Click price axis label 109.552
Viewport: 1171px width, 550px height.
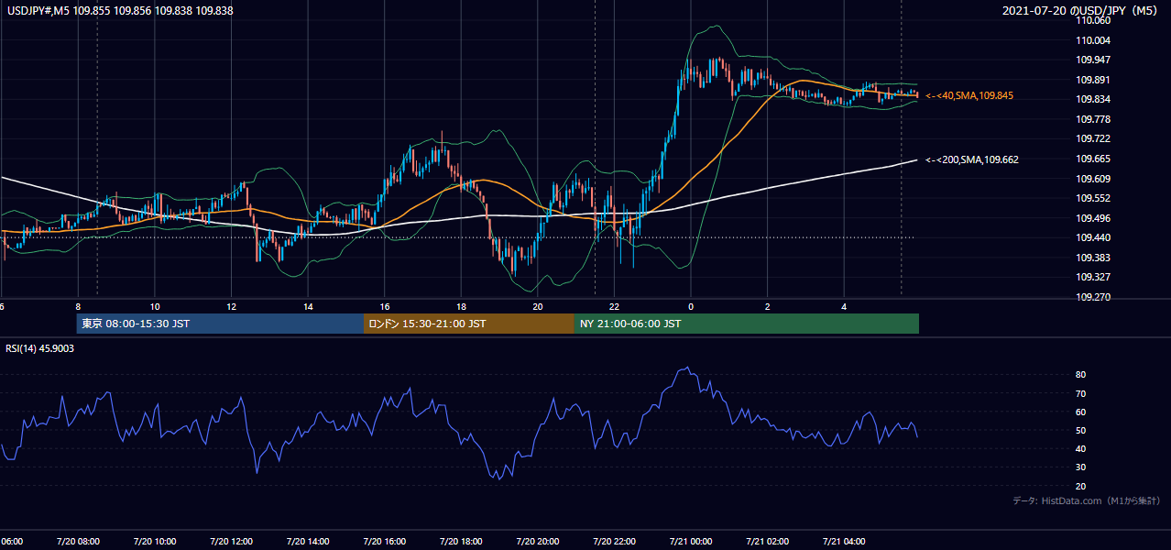(1094, 198)
